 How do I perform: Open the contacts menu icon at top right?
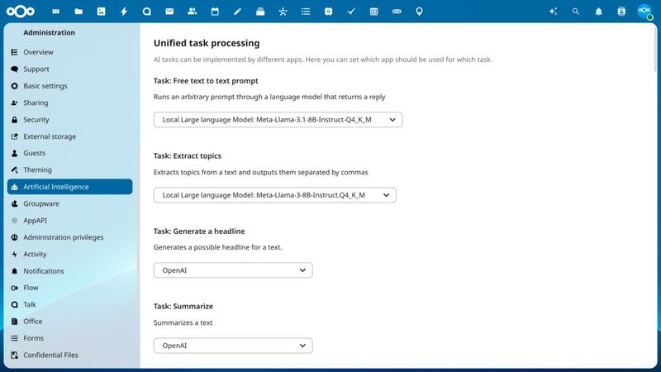[x=621, y=12]
